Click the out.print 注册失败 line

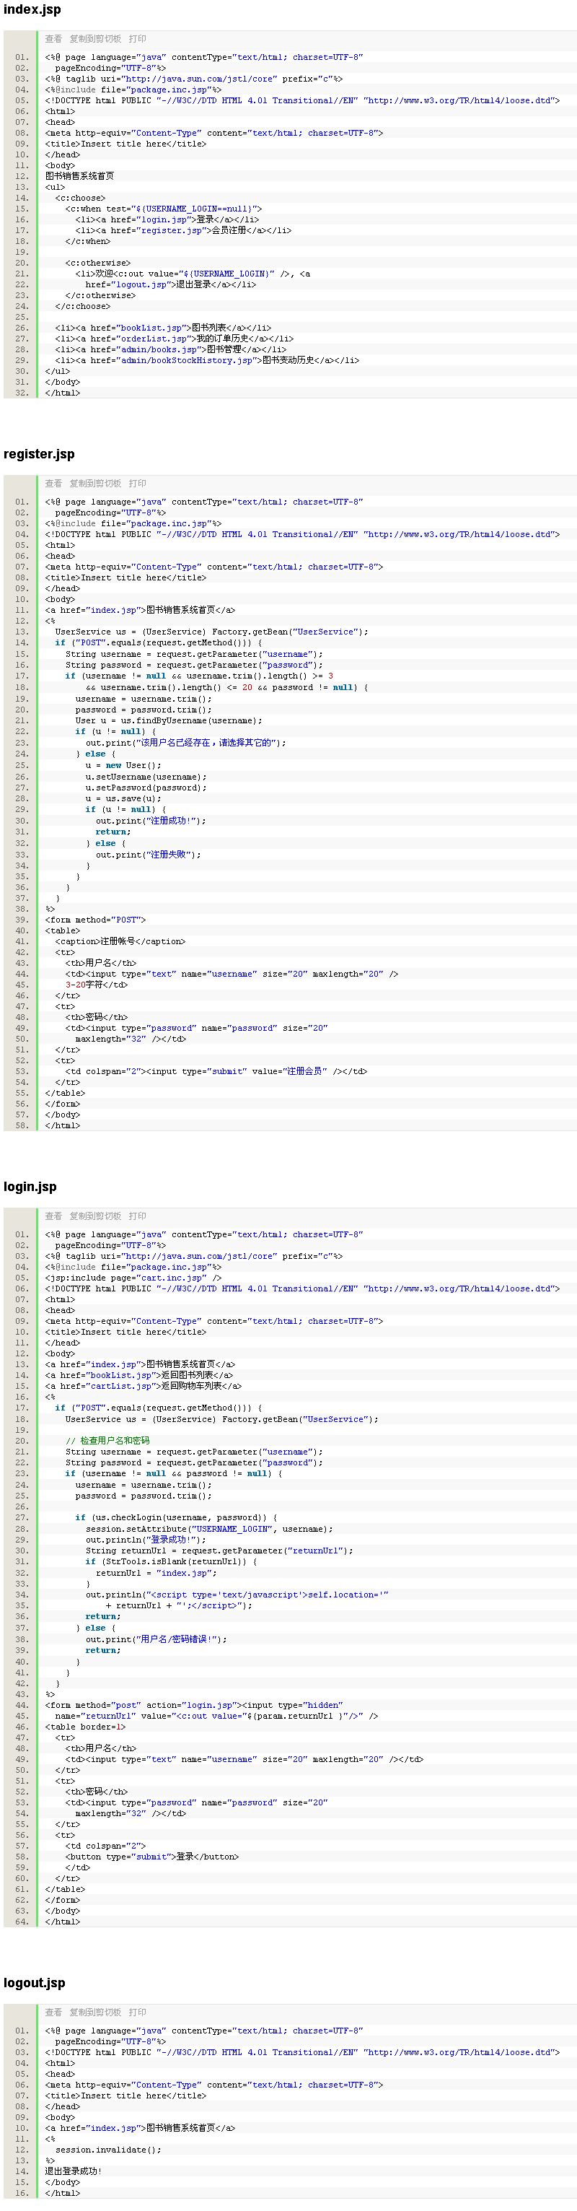149,855
